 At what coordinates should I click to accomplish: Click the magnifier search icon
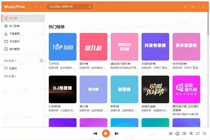[x=90, y=7]
